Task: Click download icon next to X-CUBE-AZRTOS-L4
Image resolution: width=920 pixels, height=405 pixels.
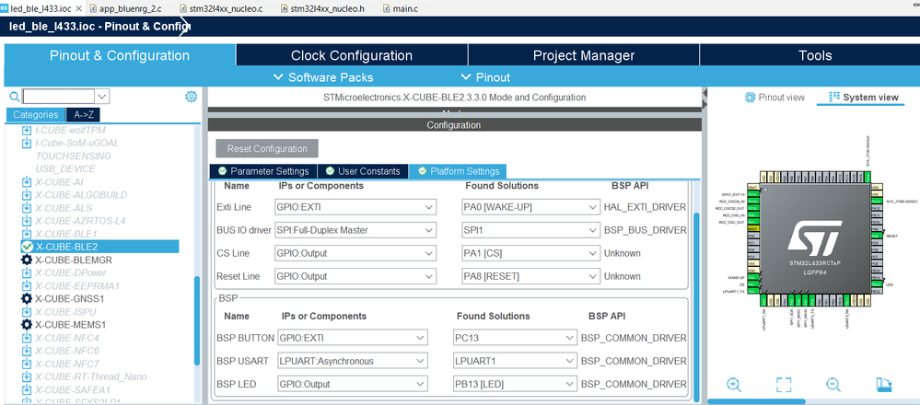Action: pos(27,220)
